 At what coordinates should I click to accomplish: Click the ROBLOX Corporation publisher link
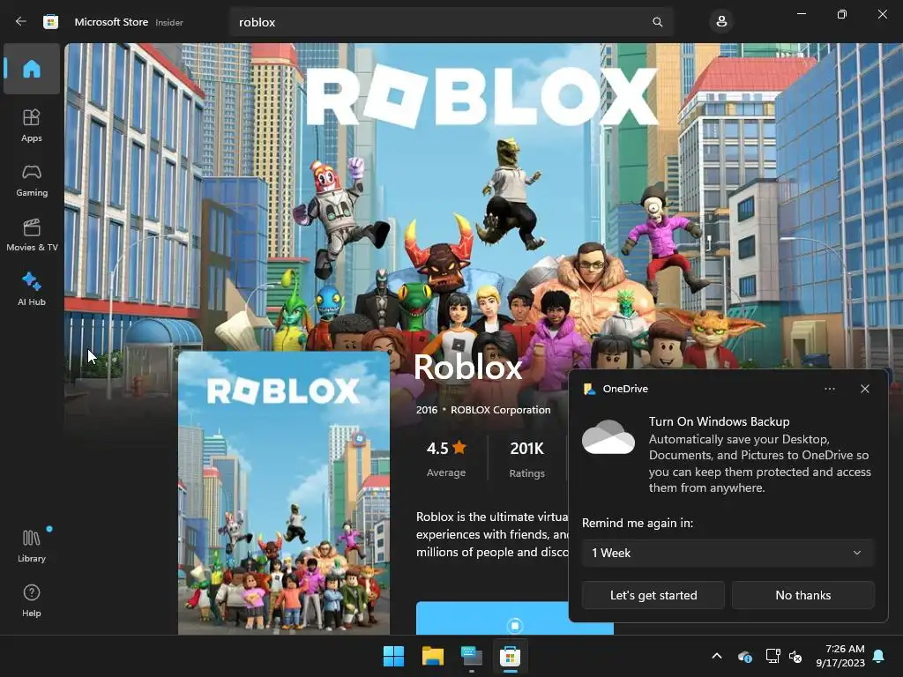click(501, 410)
